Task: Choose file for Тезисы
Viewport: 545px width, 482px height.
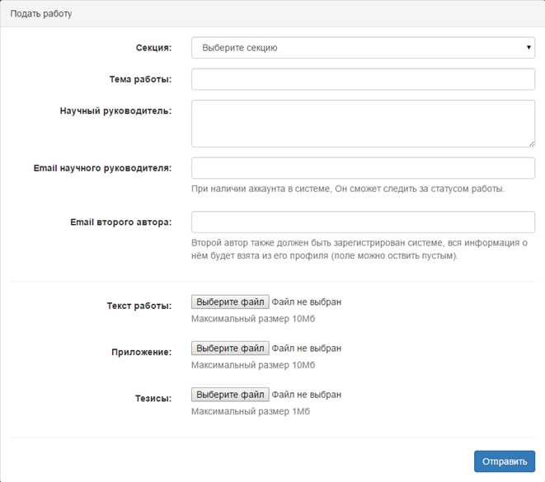Action: [230, 395]
